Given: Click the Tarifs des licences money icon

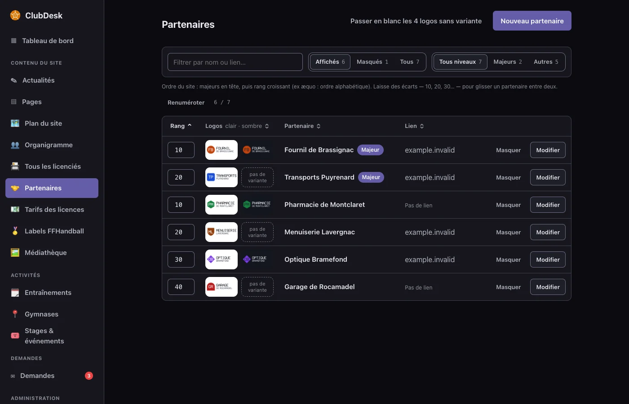Looking at the screenshot, I should point(15,210).
